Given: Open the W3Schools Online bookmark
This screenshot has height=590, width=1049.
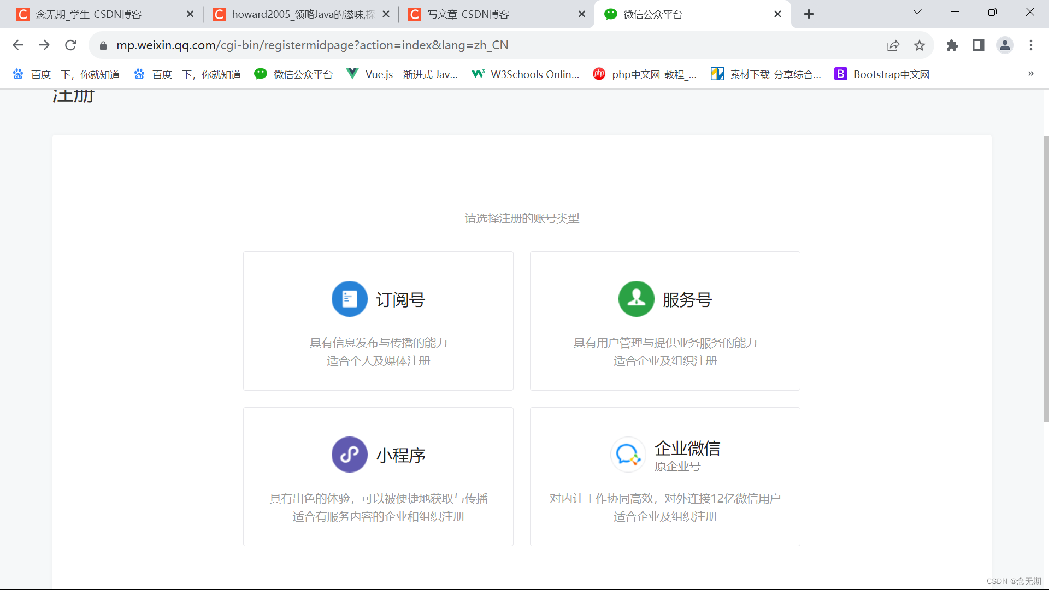Looking at the screenshot, I should [x=526, y=74].
